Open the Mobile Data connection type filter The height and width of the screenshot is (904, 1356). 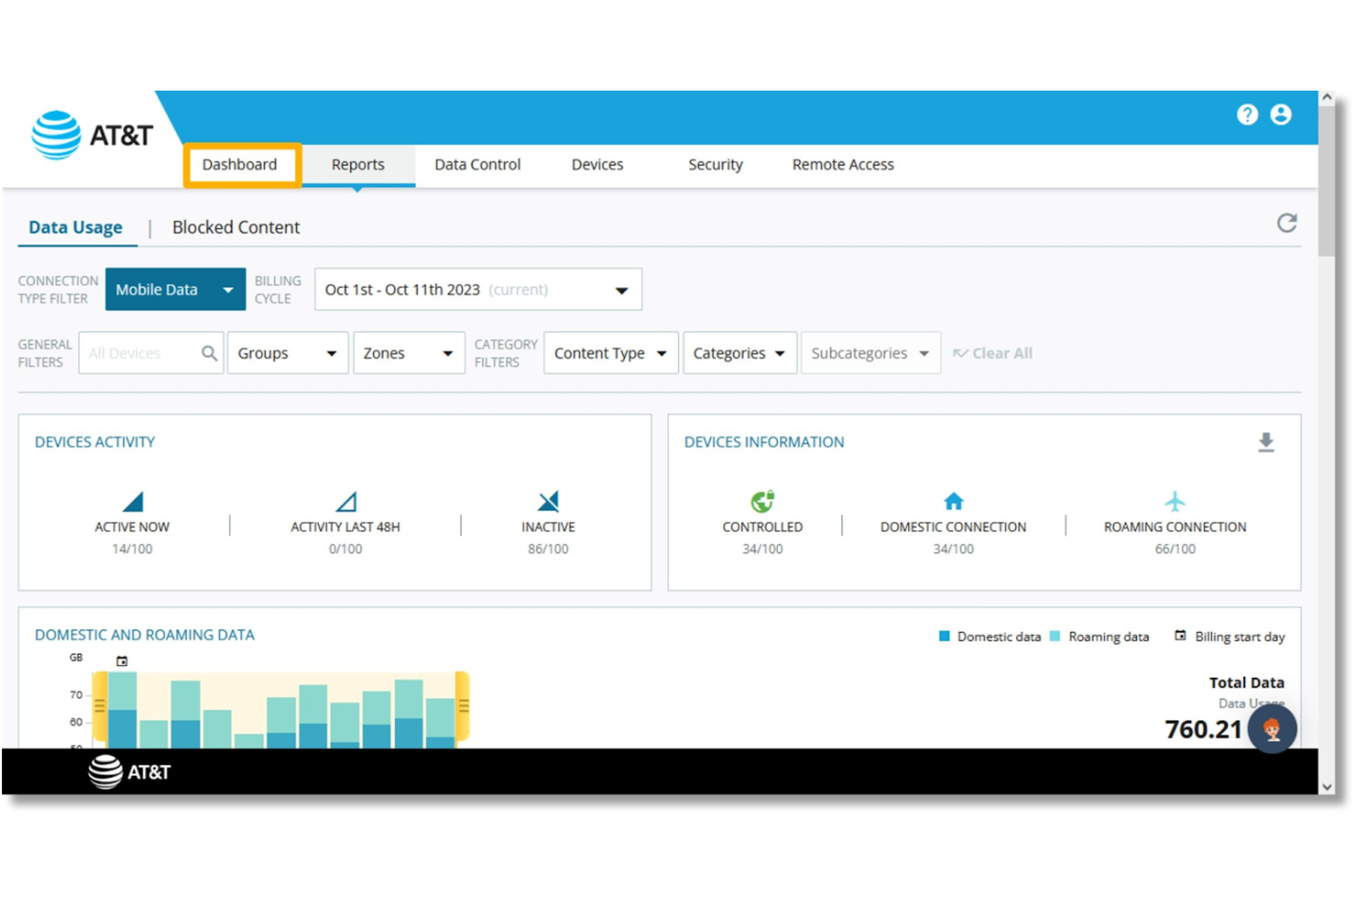[174, 289]
